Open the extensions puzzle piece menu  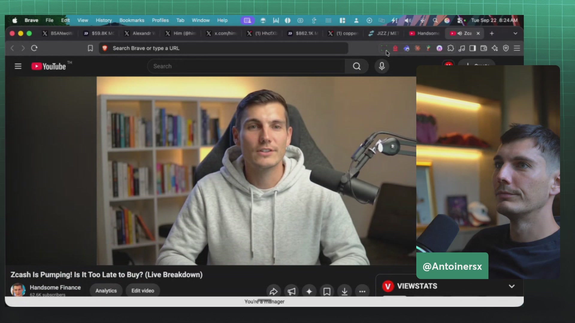[450, 48]
